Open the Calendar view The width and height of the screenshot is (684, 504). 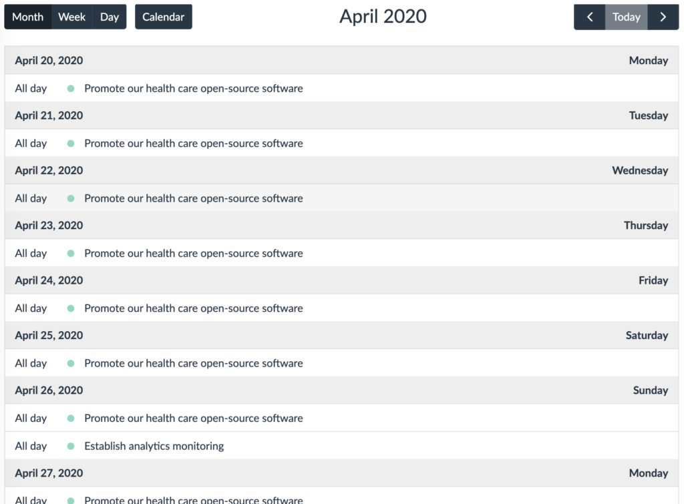[163, 17]
